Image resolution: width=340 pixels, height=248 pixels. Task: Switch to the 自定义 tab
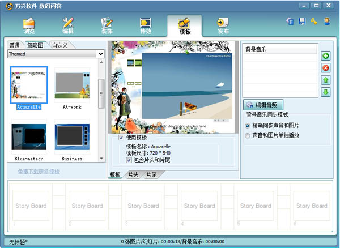(59, 45)
